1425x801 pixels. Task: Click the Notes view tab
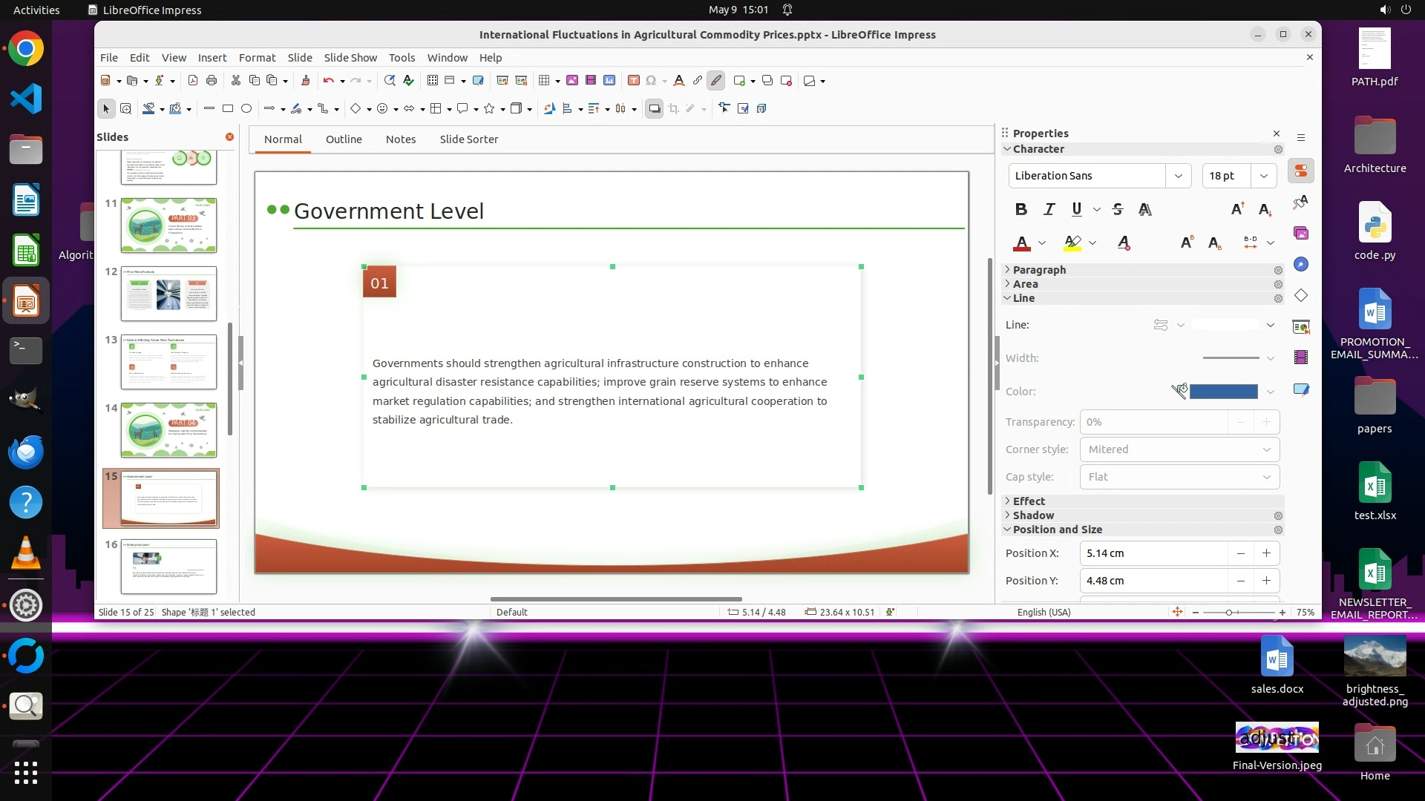click(x=400, y=139)
